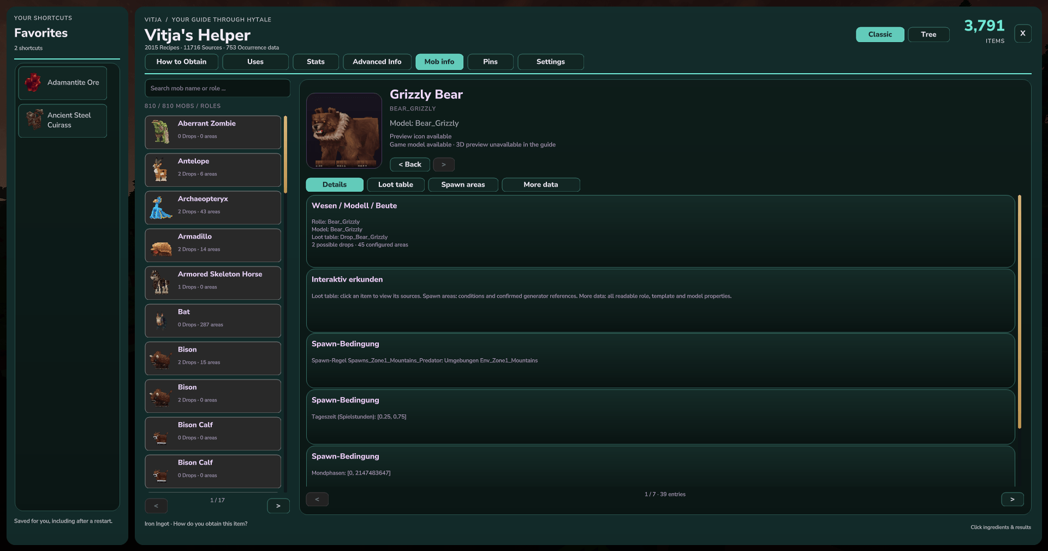Open the Advanced Info tab
Viewport: 1048px width, 551px height.
[377, 62]
